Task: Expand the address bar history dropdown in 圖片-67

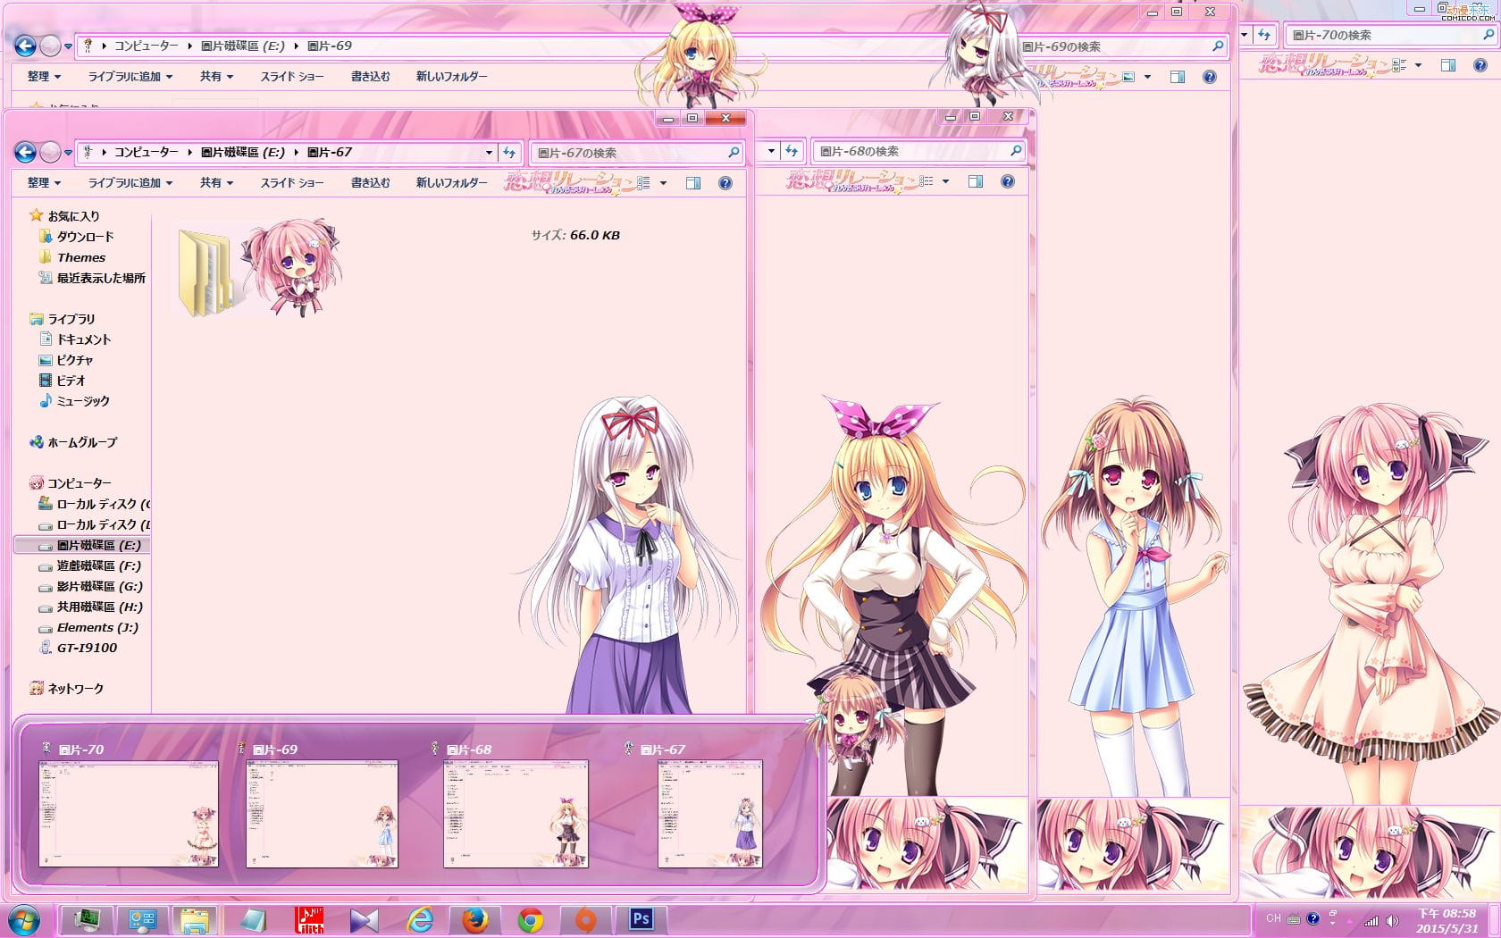Action: click(488, 152)
